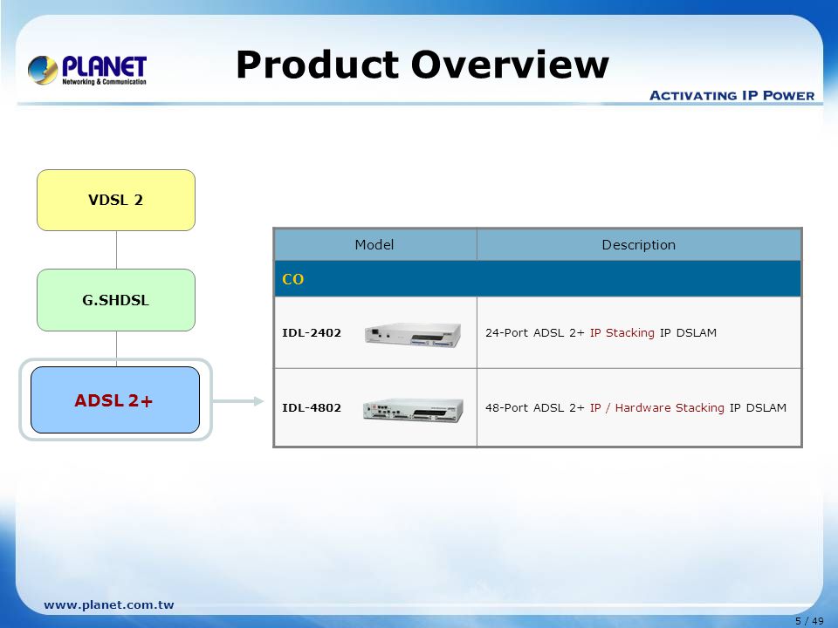Click the PLANET logo
The image size is (838, 628).
pos(87,70)
